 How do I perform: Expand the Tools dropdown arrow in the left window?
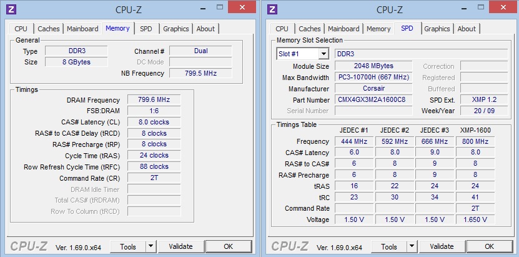151,246
